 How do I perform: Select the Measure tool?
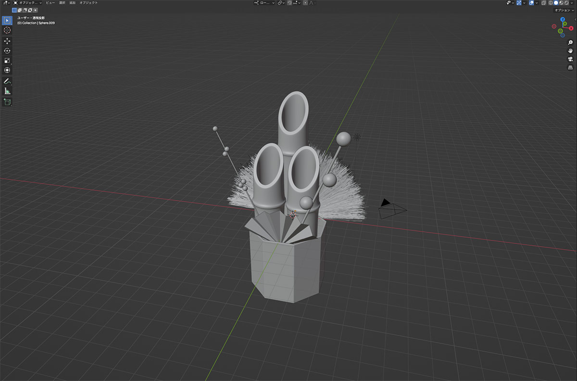click(x=7, y=91)
